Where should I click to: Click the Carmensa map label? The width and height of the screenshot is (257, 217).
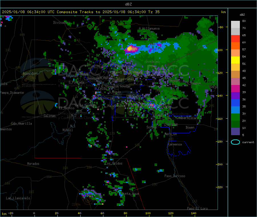pos(175,144)
